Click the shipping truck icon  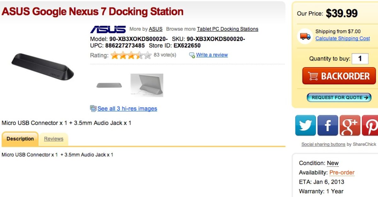305,36
